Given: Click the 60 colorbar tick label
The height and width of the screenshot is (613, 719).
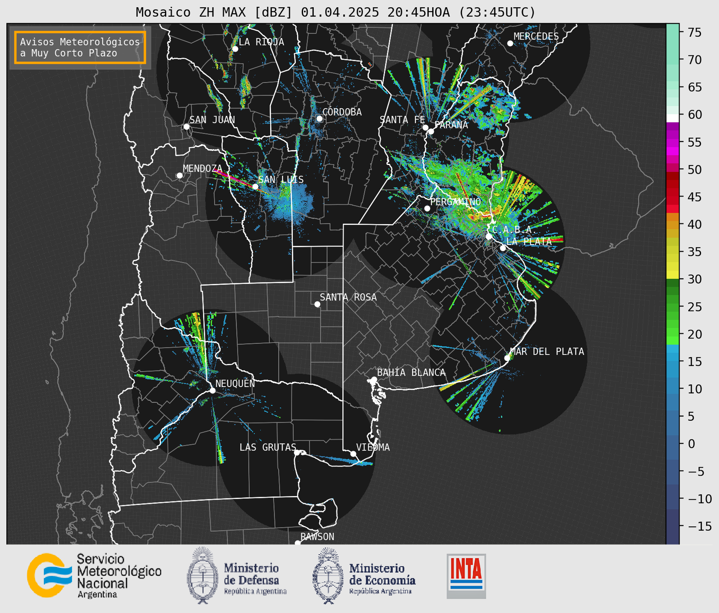Looking at the screenshot, I should [694, 115].
